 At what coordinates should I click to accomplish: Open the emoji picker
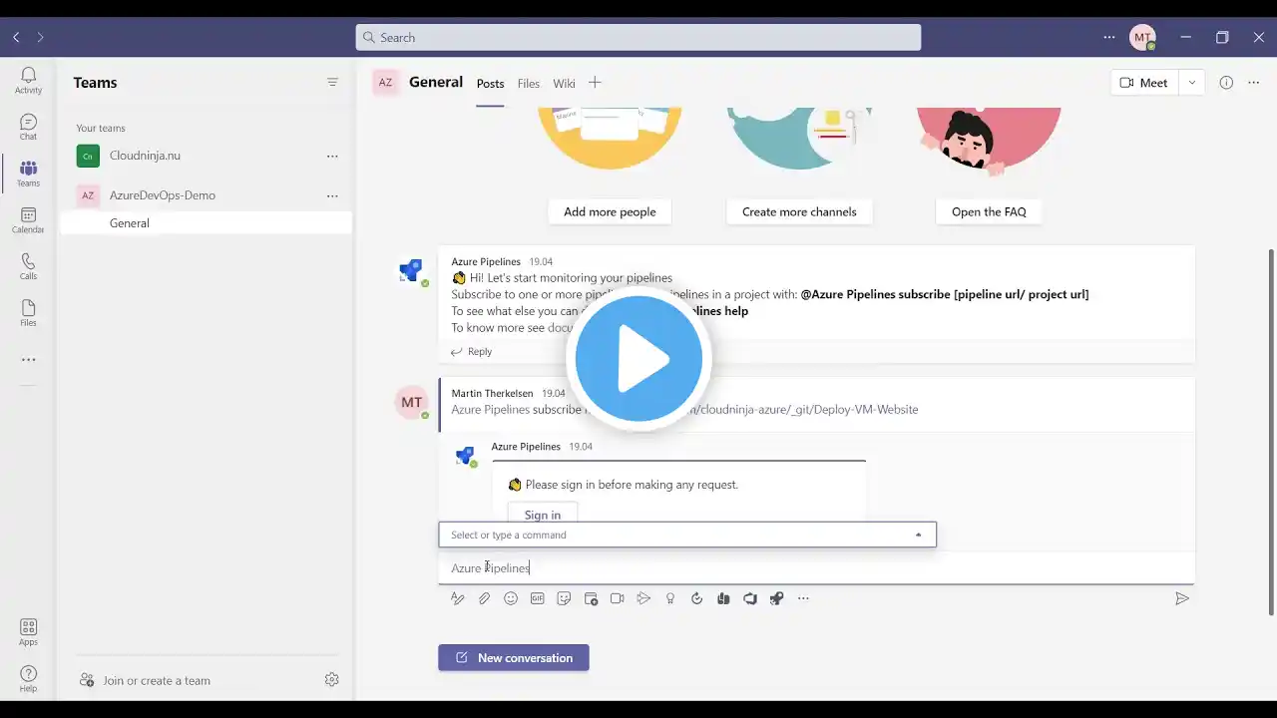511,598
